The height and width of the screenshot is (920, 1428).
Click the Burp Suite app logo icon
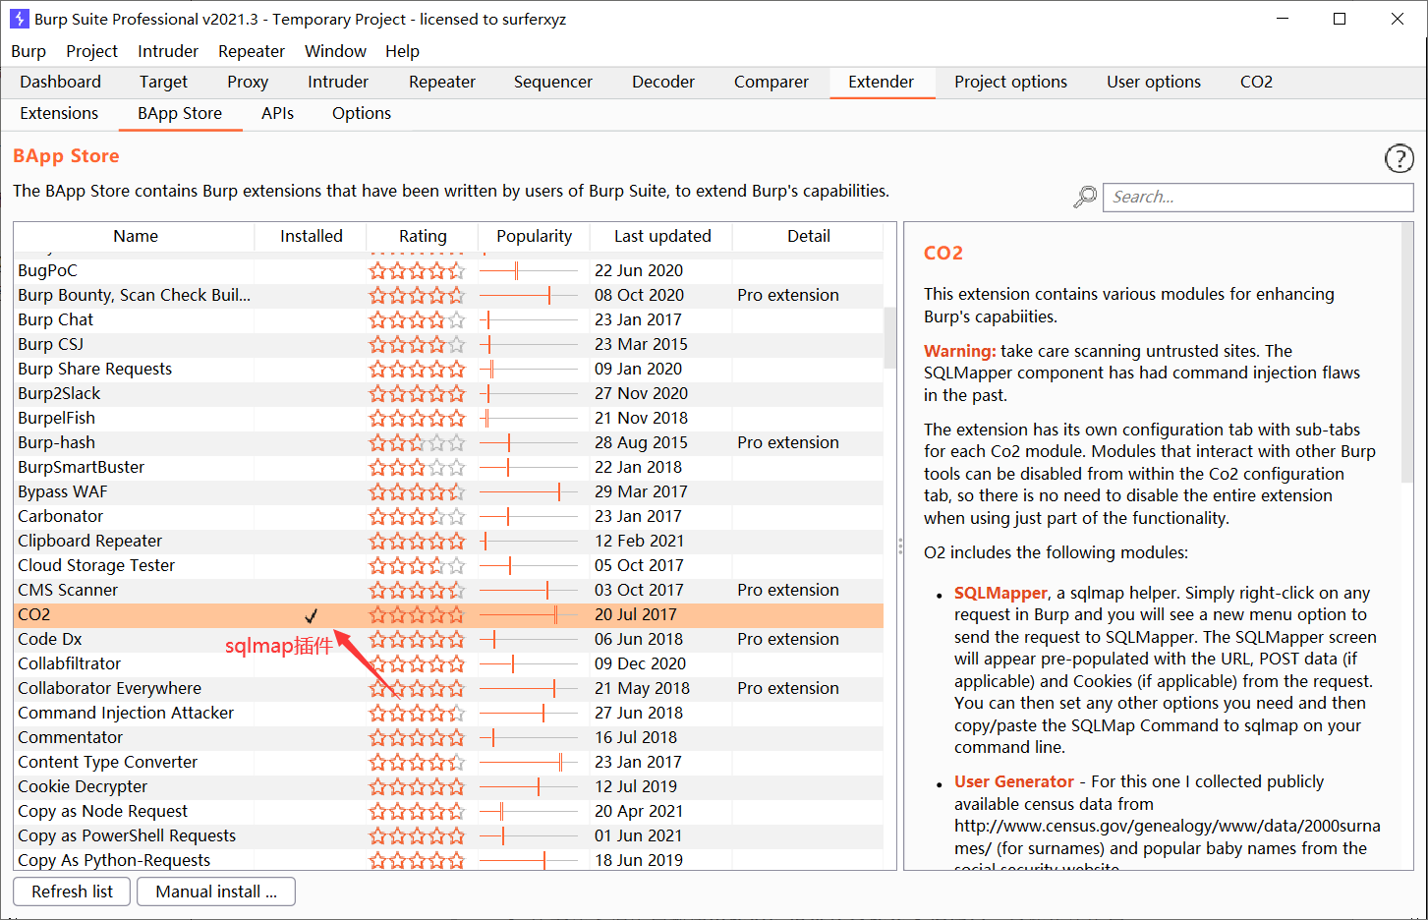pyautogui.click(x=19, y=19)
